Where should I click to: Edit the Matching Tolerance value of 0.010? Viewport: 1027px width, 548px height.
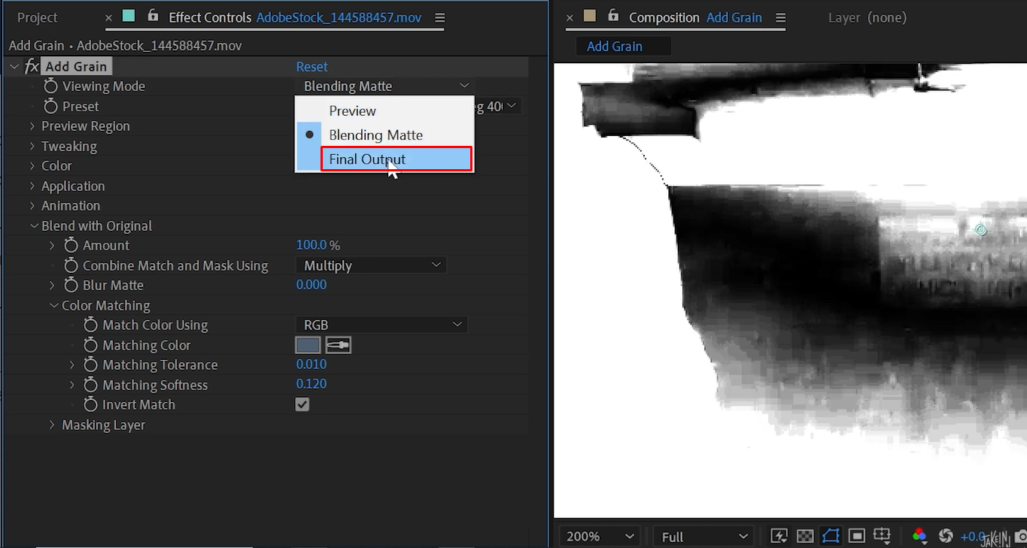[x=311, y=365]
